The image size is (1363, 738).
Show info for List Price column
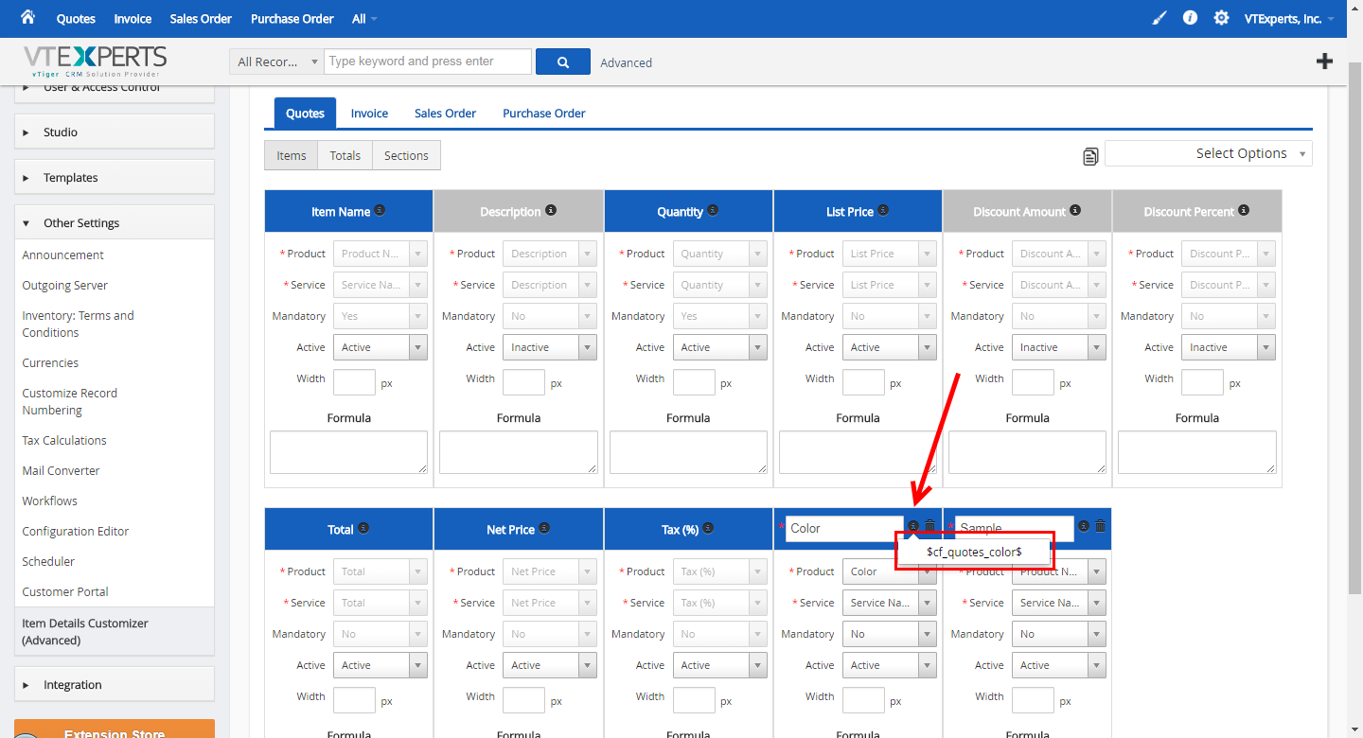(x=883, y=210)
